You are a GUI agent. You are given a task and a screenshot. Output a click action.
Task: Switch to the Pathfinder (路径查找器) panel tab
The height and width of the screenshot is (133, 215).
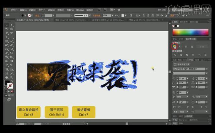pos(190,39)
